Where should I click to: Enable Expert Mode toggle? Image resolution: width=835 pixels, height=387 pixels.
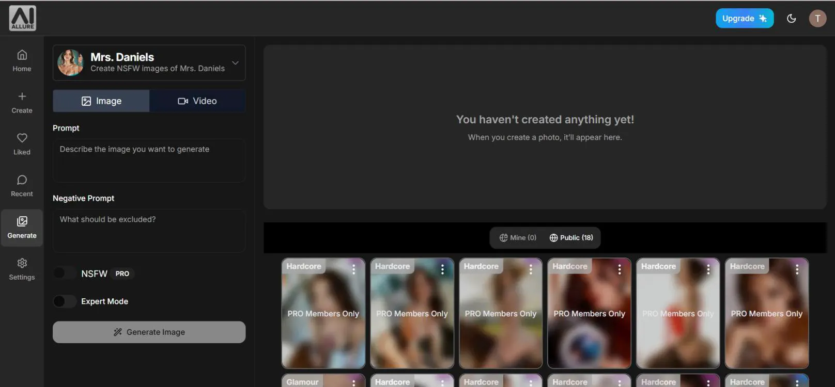[65, 301]
